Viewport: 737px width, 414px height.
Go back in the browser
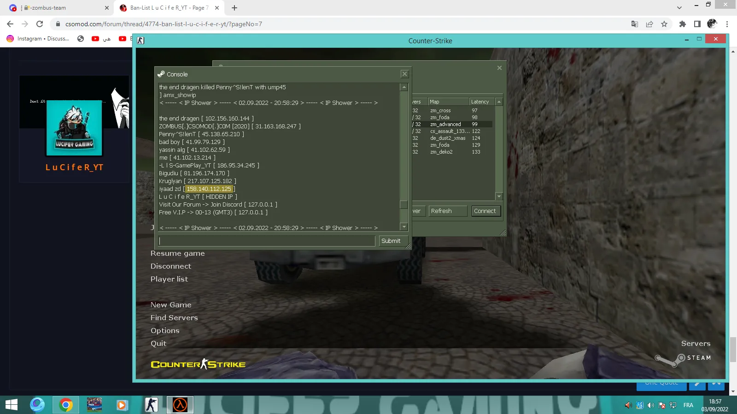[x=10, y=24]
